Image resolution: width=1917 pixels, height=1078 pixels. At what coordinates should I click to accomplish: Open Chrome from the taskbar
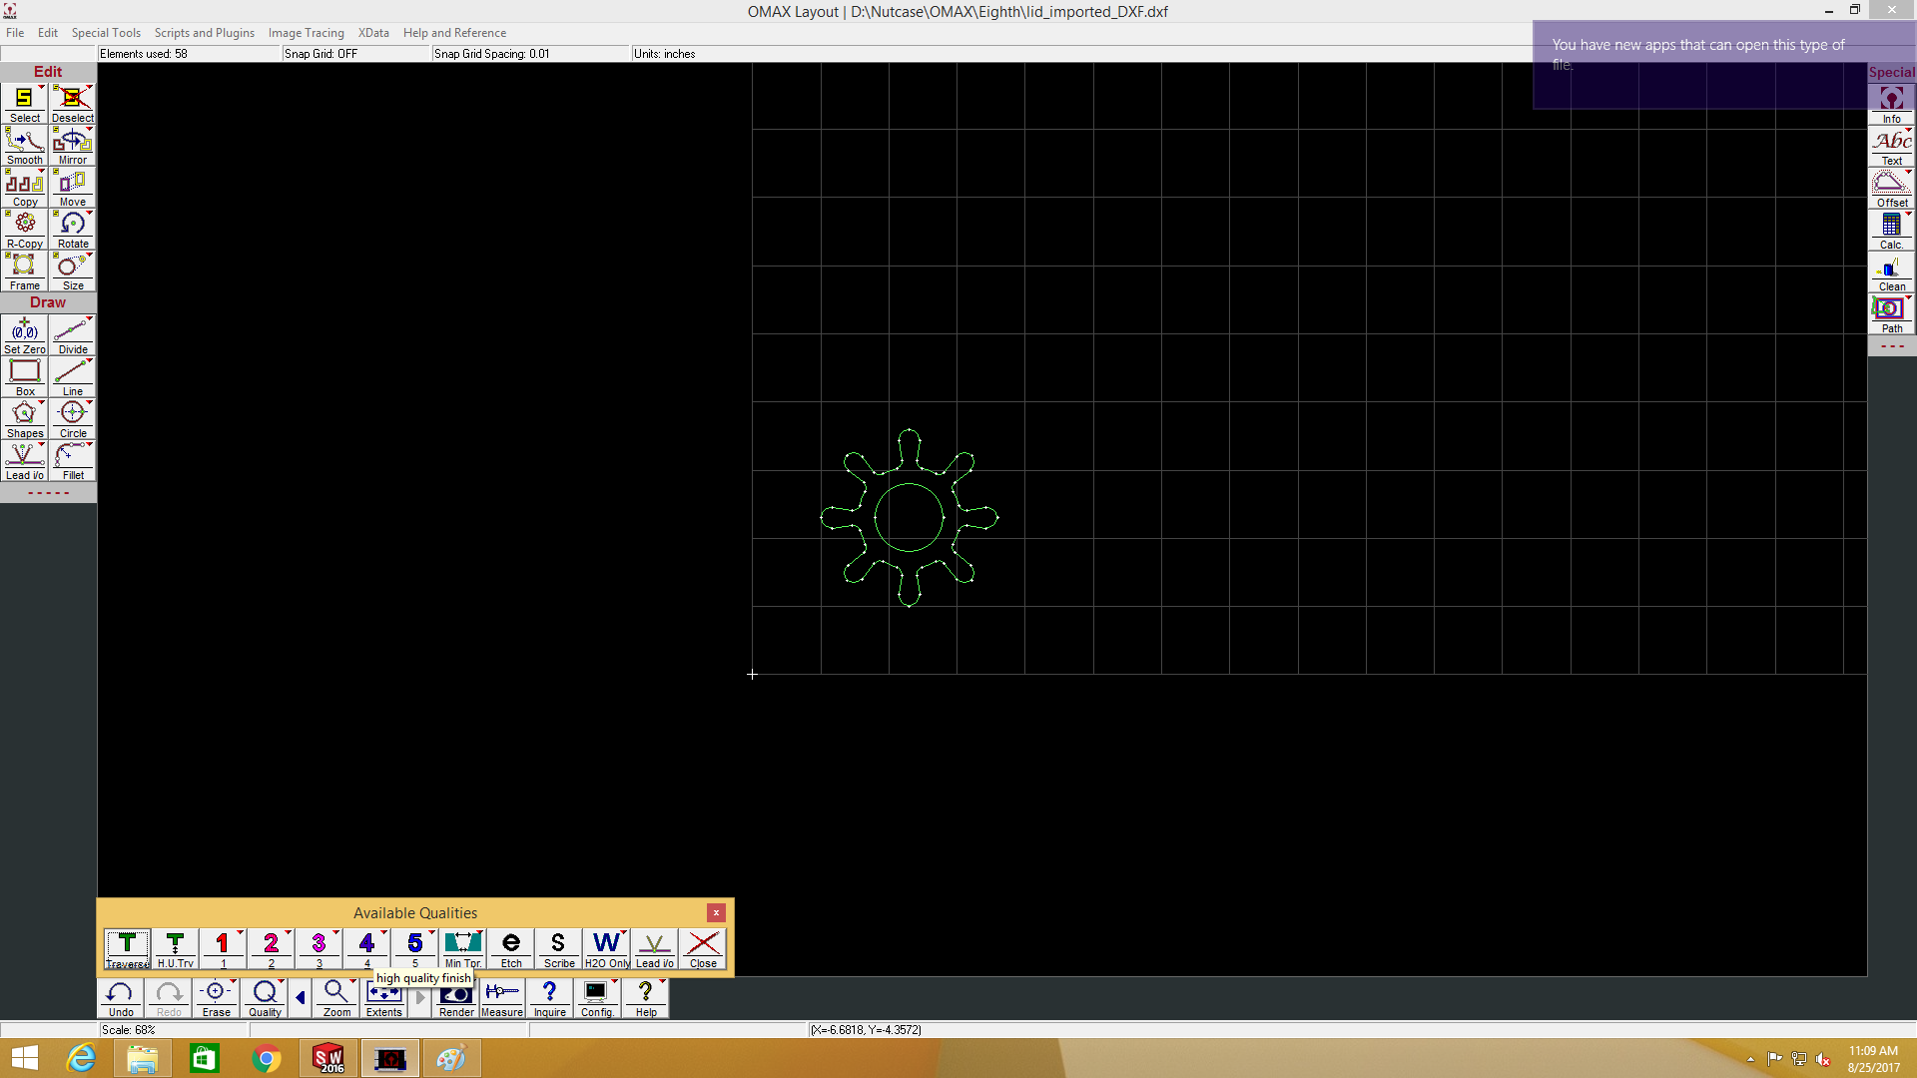pyautogui.click(x=267, y=1059)
